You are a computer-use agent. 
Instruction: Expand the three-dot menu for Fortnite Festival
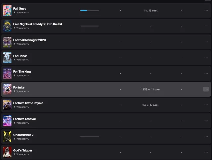(x=206, y=121)
